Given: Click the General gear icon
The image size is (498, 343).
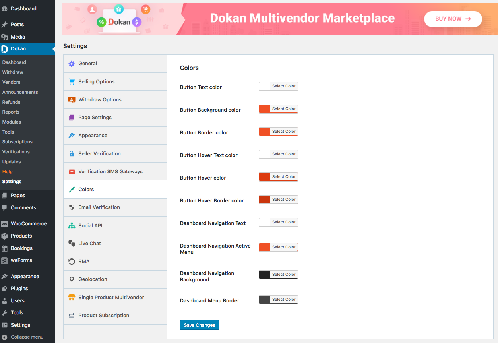Looking at the screenshot, I should (x=72, y=64).
